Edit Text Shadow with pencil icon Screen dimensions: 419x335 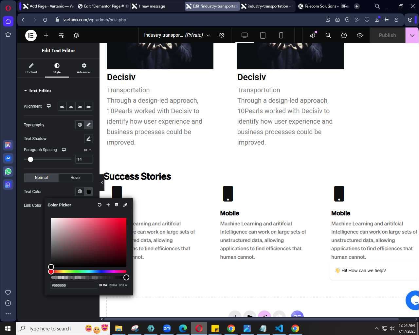tap(88, 138)
